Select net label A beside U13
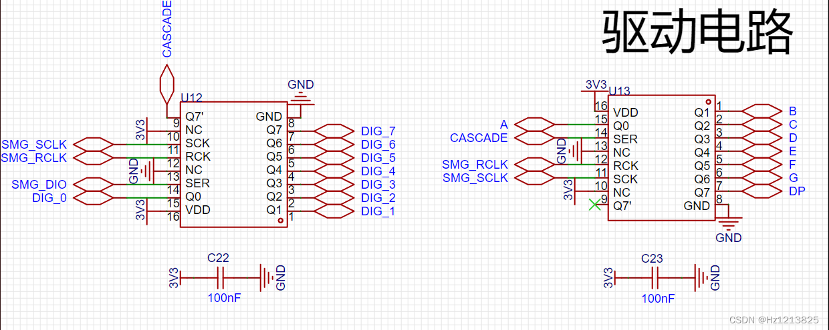This screenshot has height=330, width=829. point(504,125)
